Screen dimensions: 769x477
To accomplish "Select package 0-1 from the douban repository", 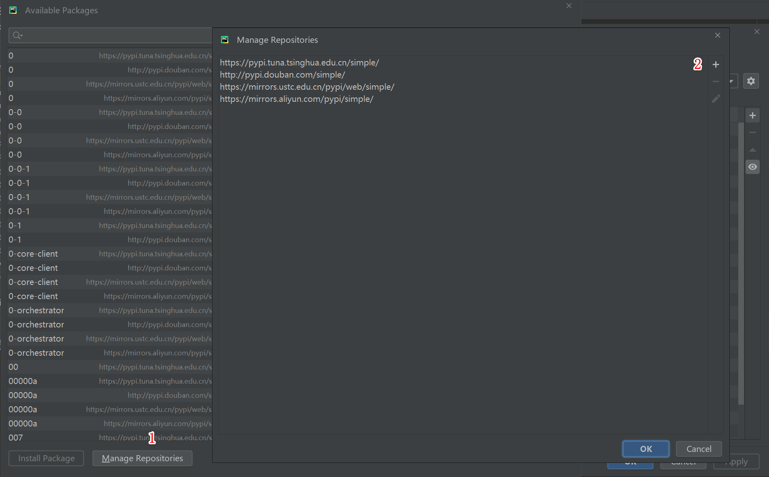I will (110, 240).
